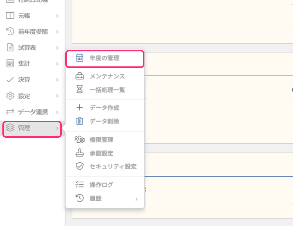Click the trash can icon for データ削除
This screenshot has width=293, height=226.
coord(79,121)
